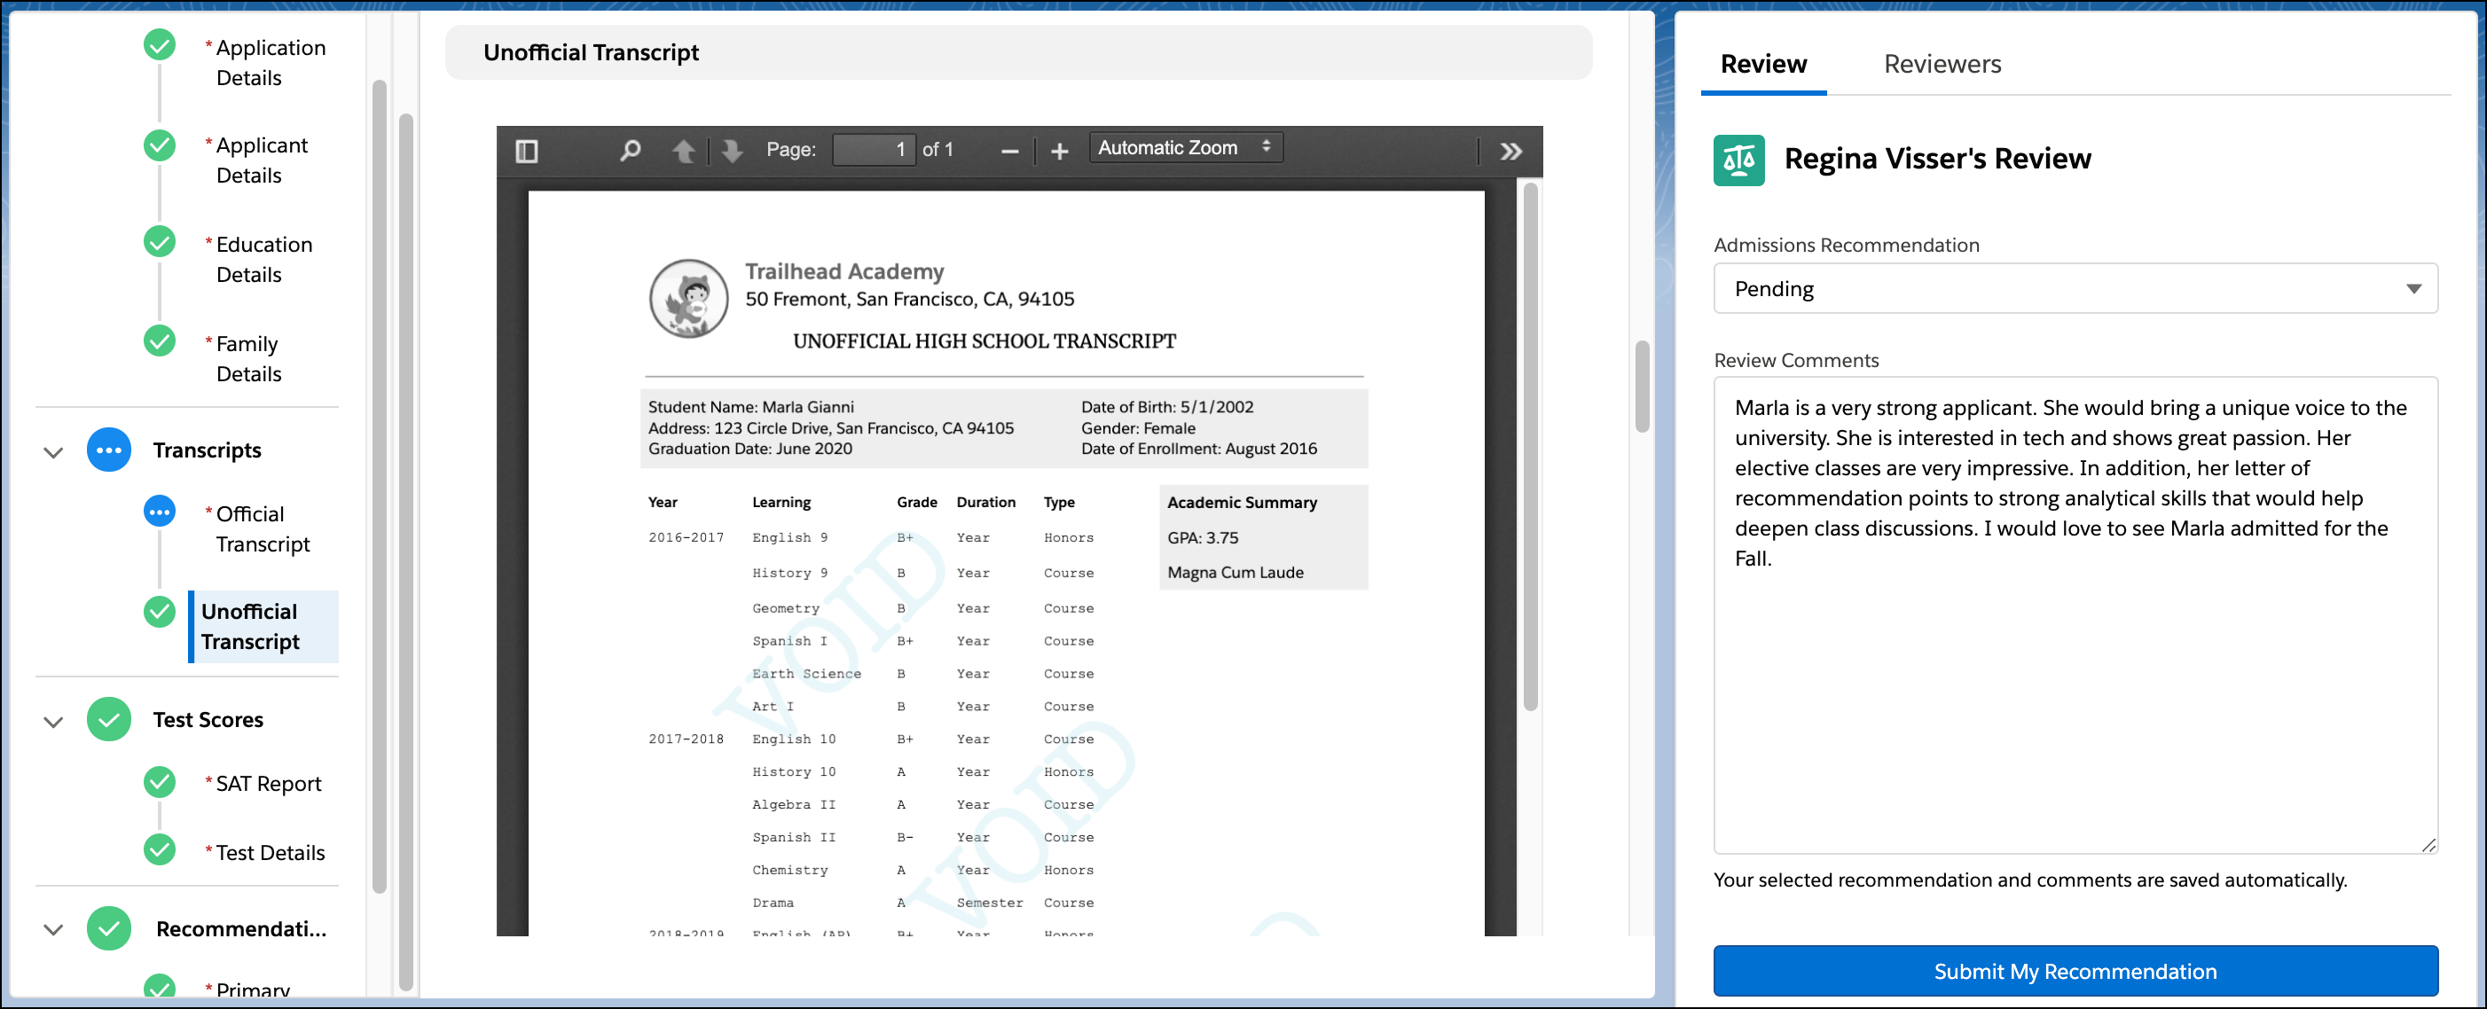Click Application Details green checkmark
This screenshot has height=1009, width=2487.
(160, 45)
